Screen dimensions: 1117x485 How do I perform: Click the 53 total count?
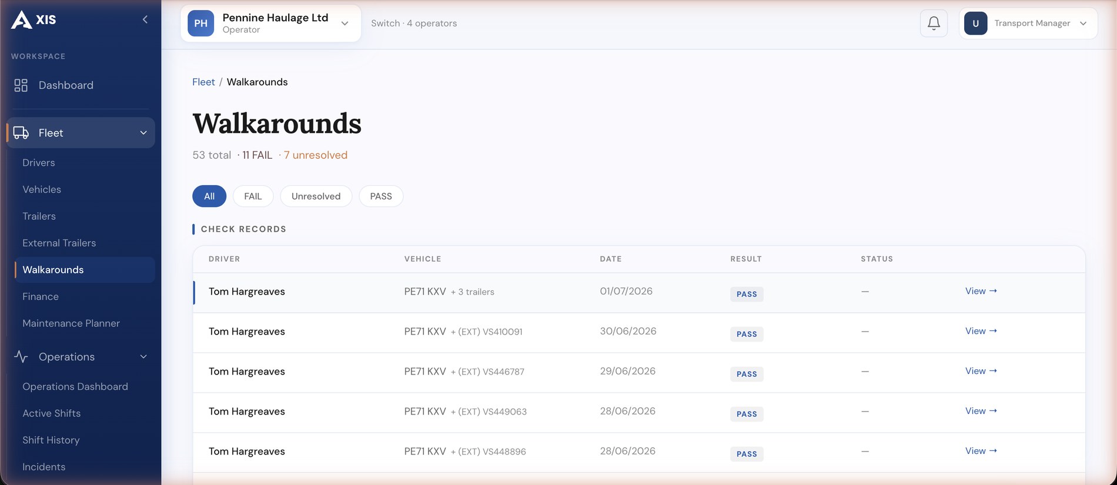pos(212,155)
